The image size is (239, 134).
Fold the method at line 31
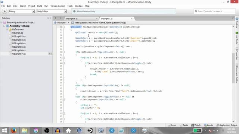64,27
